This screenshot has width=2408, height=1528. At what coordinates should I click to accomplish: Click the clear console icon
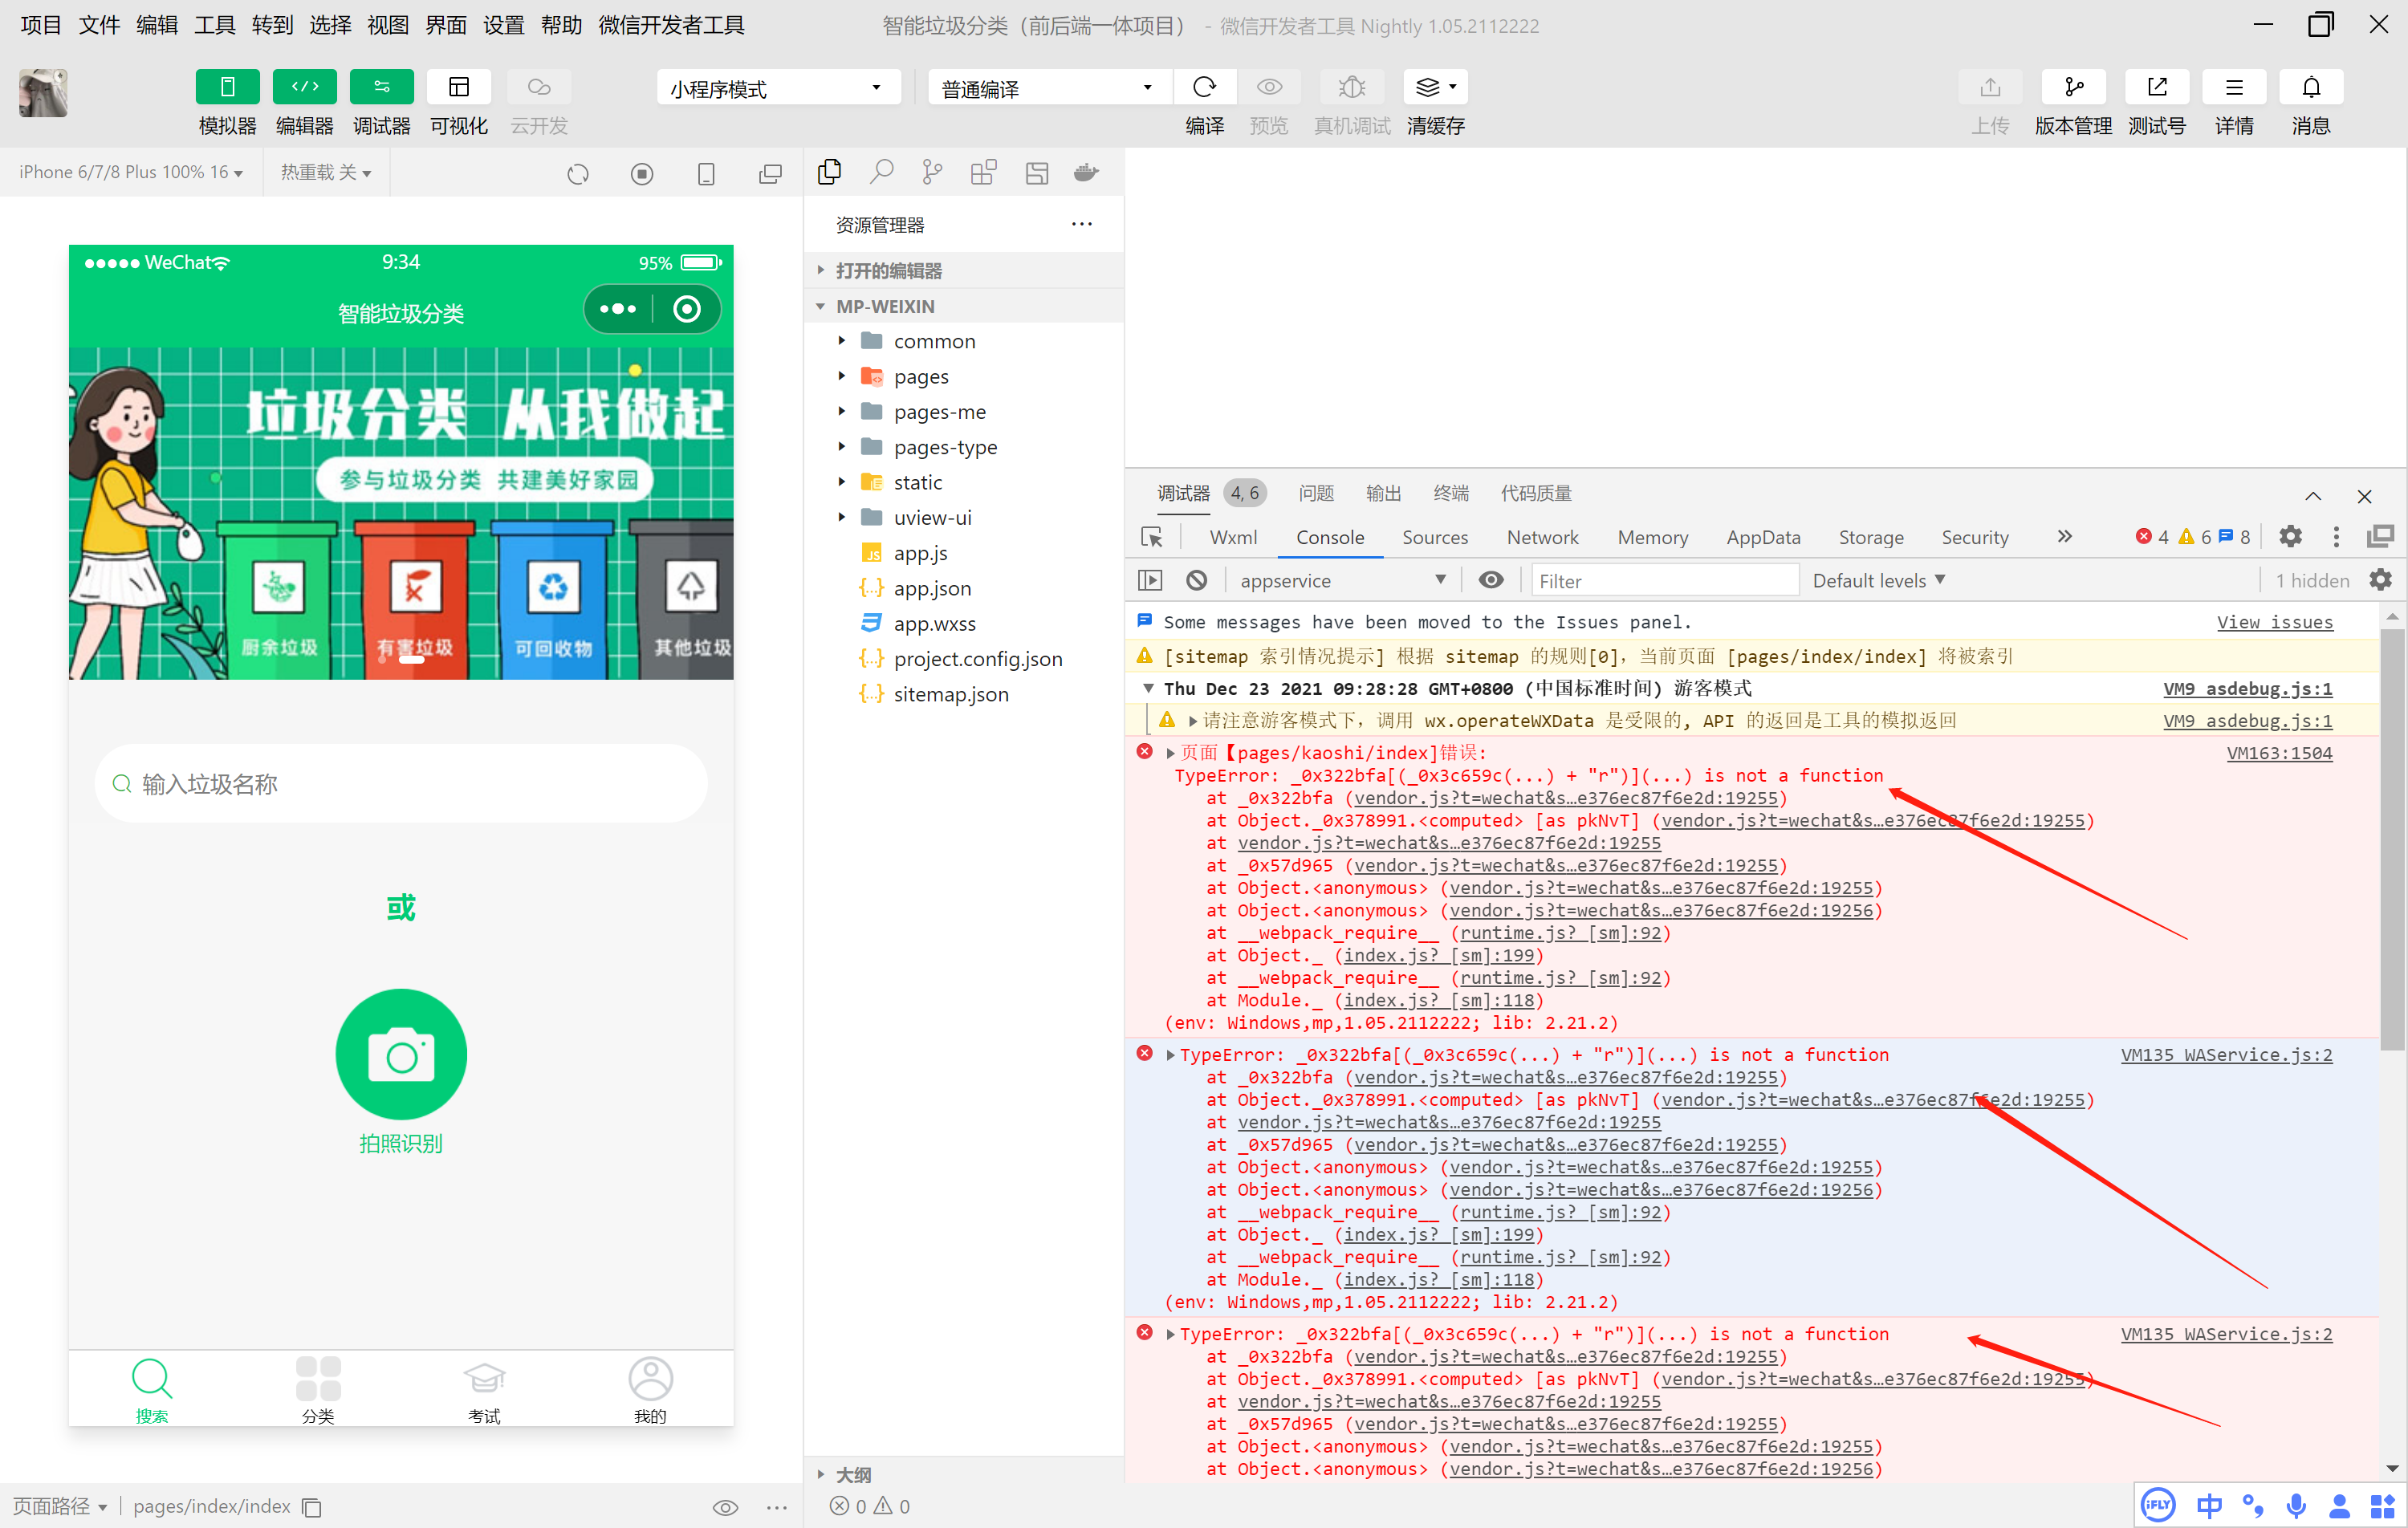1197,580
